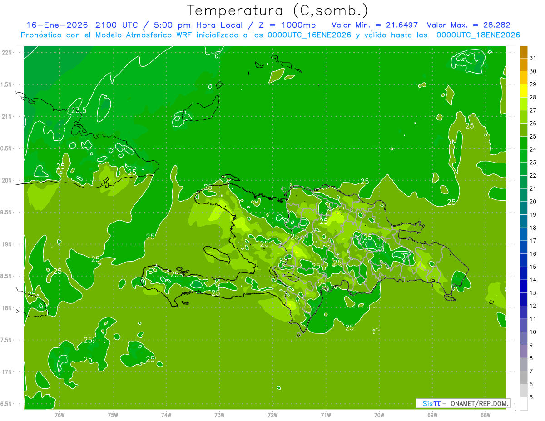Click the "23.5" contour label
This screenshot has height=421, width=545.
click(79, 110)
